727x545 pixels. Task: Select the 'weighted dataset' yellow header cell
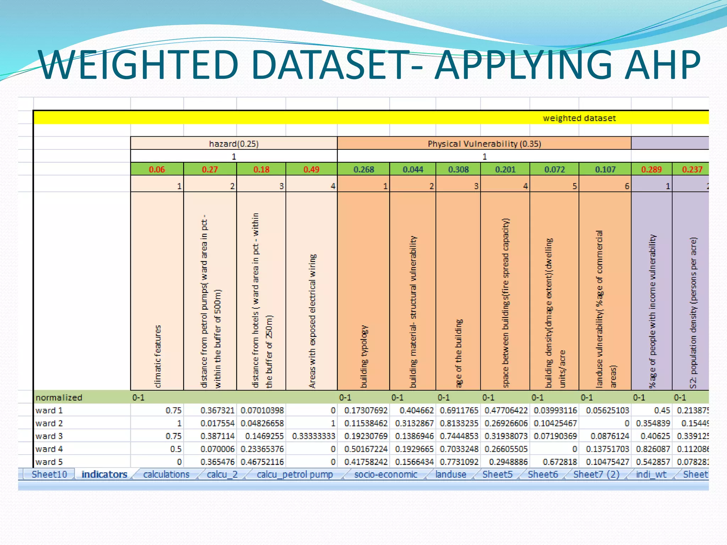click(371, 118)
